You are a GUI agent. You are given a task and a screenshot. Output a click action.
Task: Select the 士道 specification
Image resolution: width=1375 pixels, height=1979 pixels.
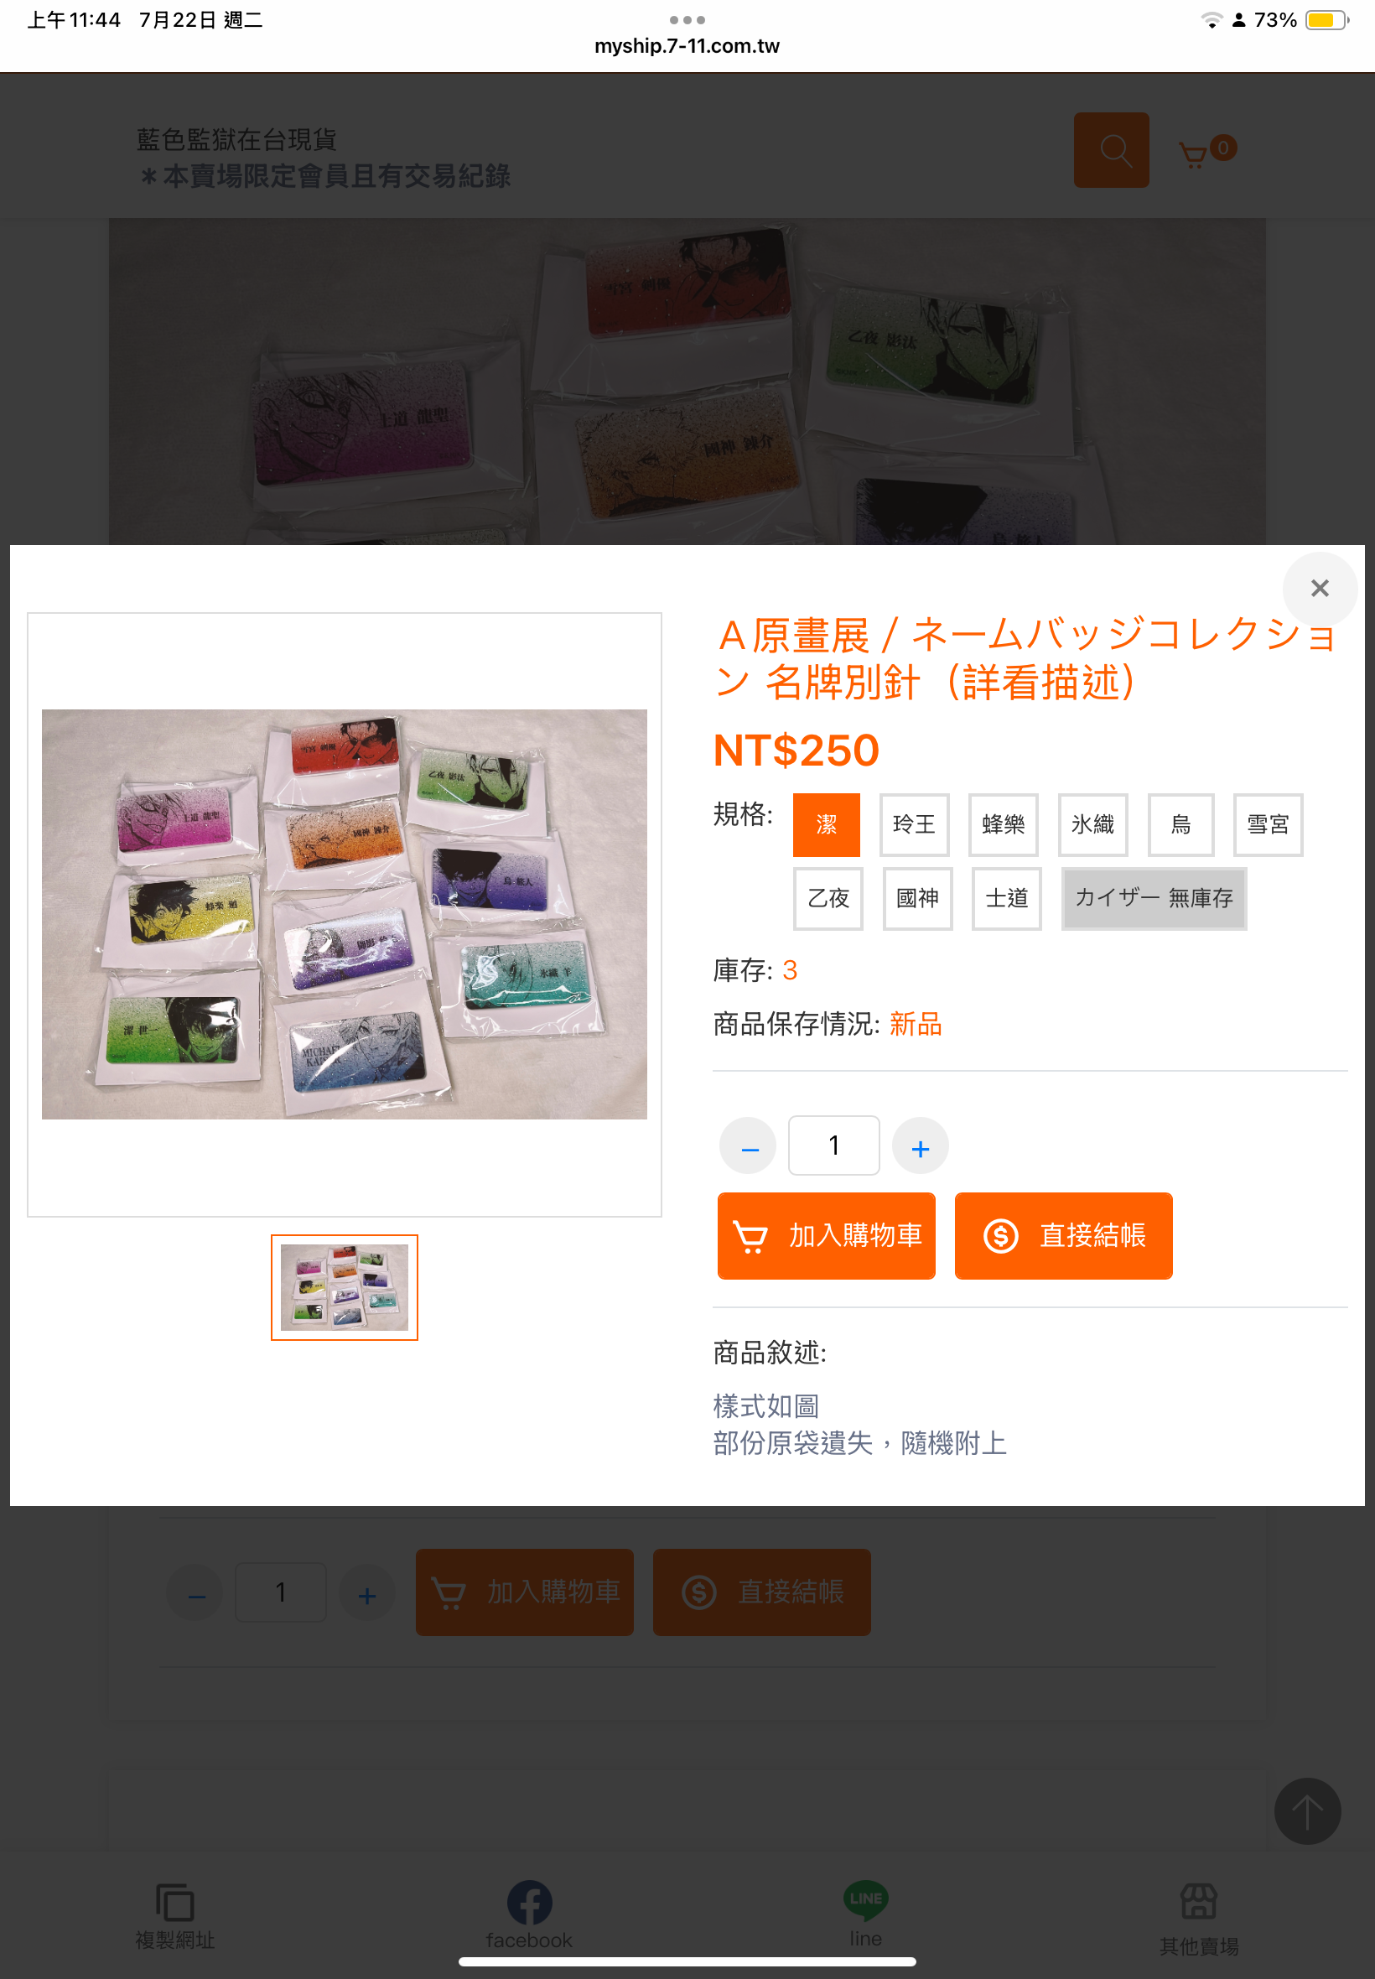tap(1006, 899)
